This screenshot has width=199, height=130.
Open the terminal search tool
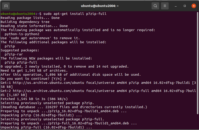click(x=155, y=6)
